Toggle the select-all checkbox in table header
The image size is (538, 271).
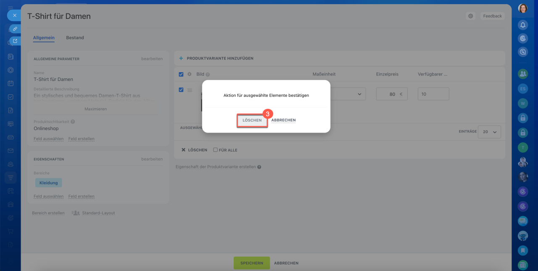click(181, 74)
